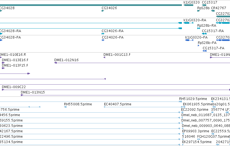Select the l(1)G0320-PA protein glyph
This screenshot has height=146, width=230.
point(189,40)
